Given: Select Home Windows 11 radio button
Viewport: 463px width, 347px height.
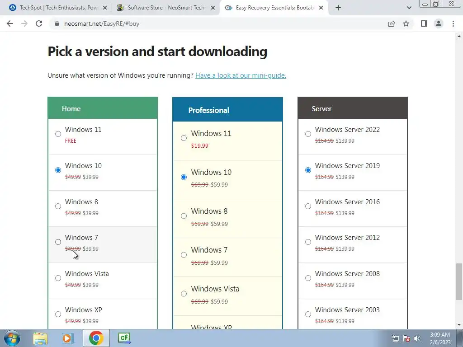Looking at the screenshot, I should pyautogui.click(x=58, y=134).
